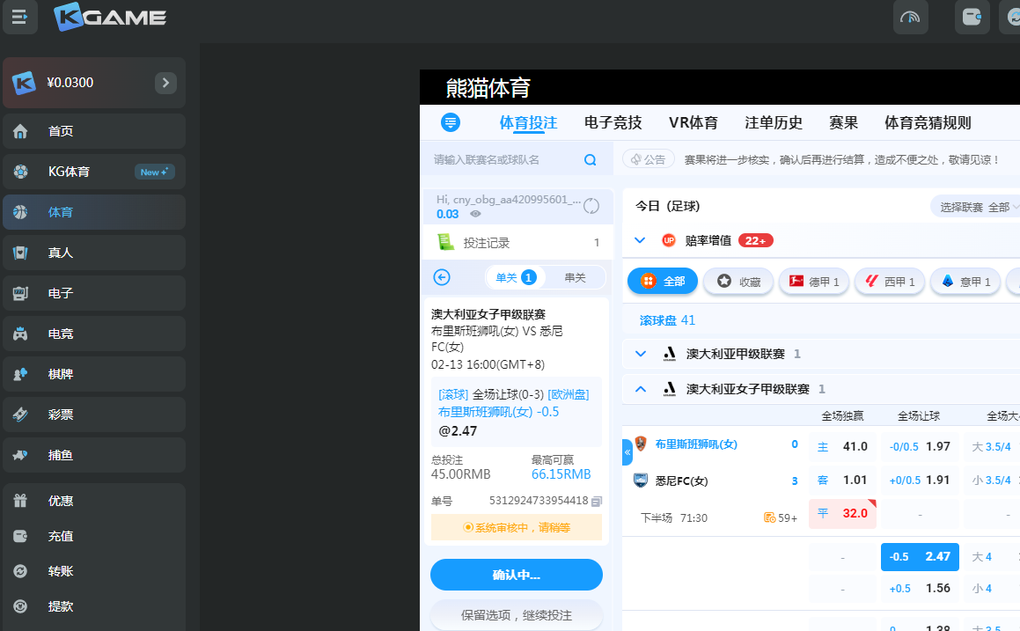
Task: Select the -0.5 handicap odds 2.47 cell
Action: tap(919, 557)
